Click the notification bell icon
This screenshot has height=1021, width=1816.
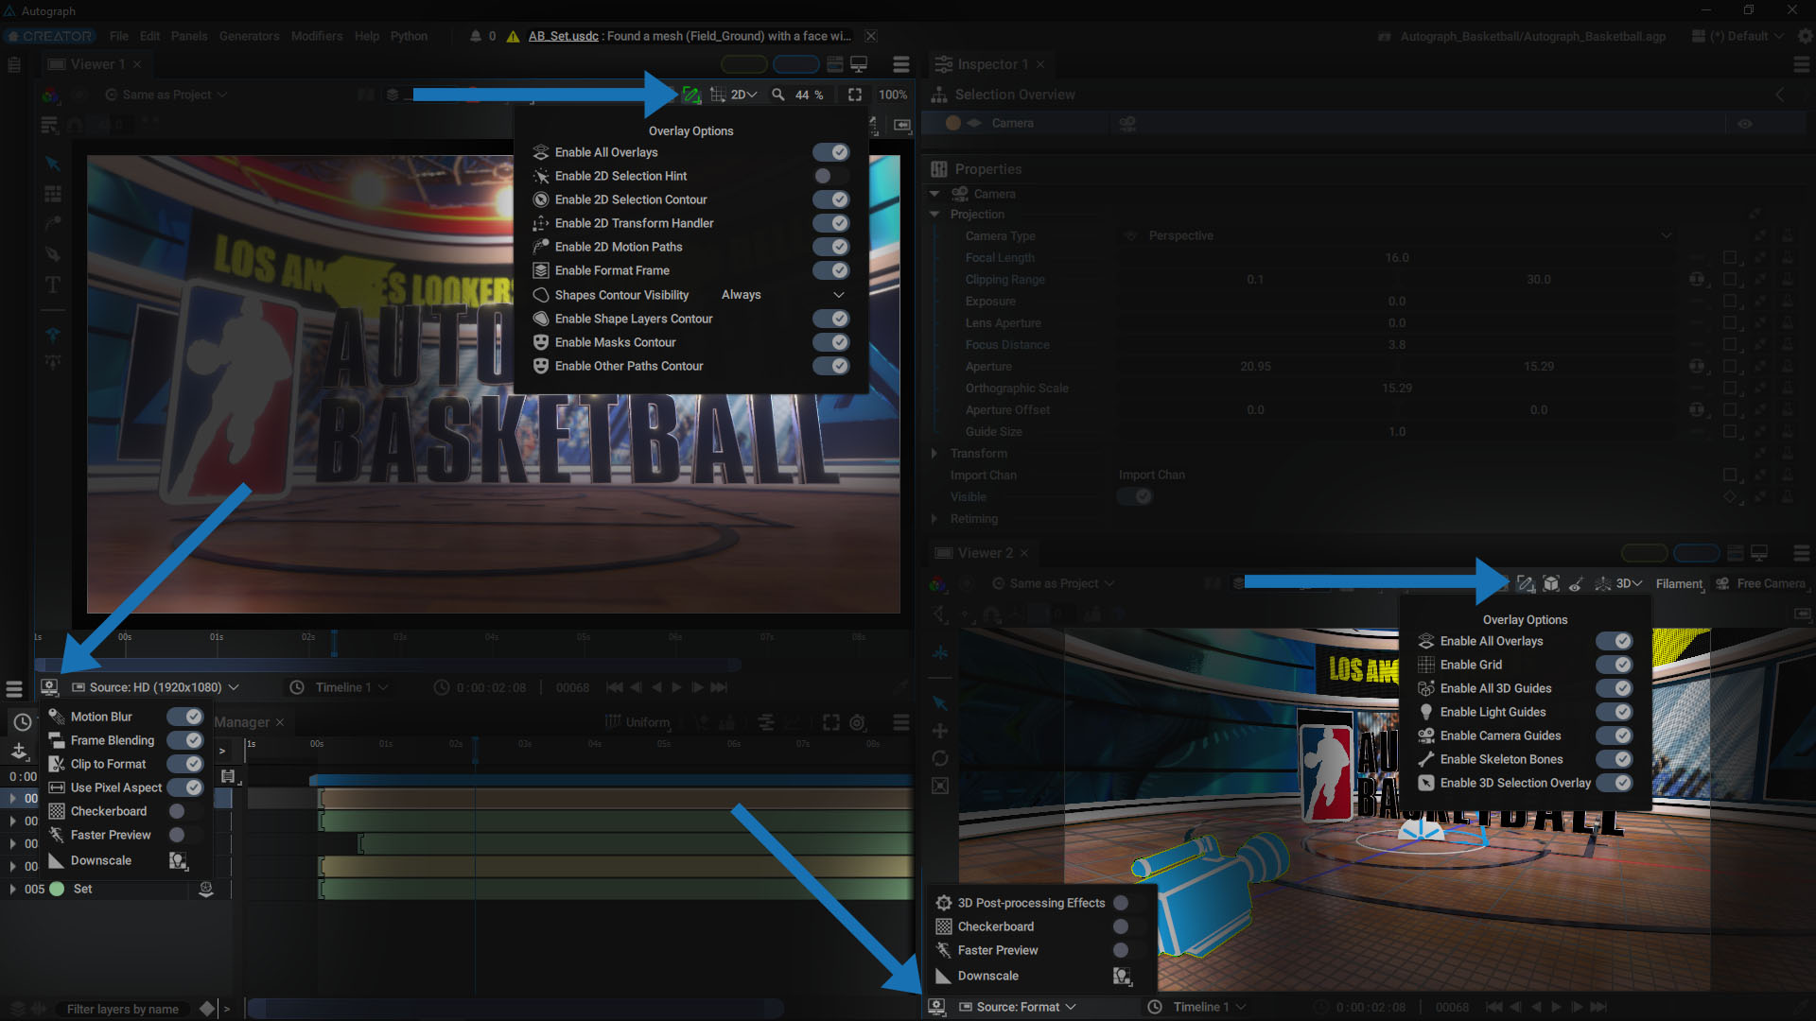[x=475, y=36]
